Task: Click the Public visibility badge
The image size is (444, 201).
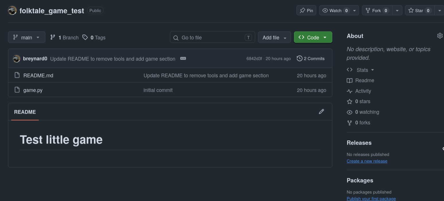Action: coord(95,10)
